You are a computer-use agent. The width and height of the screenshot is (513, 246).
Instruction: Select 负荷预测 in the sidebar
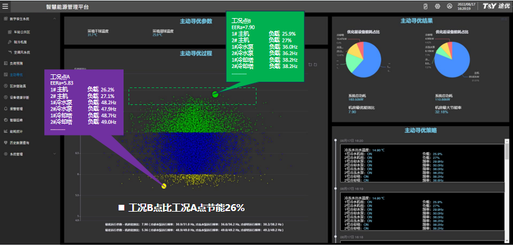[16, 62]
